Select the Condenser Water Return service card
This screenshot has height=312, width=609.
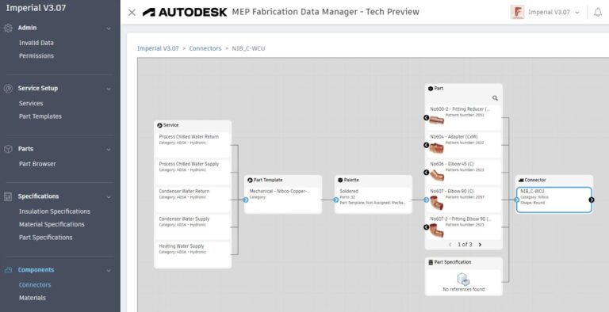pyautogui.click(x=193, y=200)
